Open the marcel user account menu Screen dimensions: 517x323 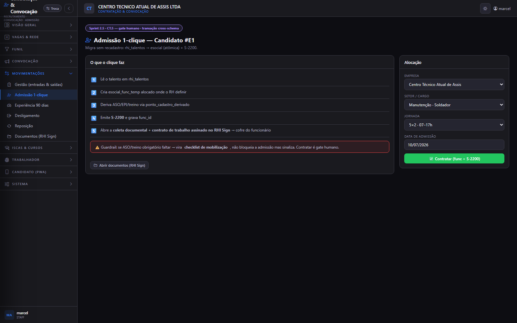[502, 9]
